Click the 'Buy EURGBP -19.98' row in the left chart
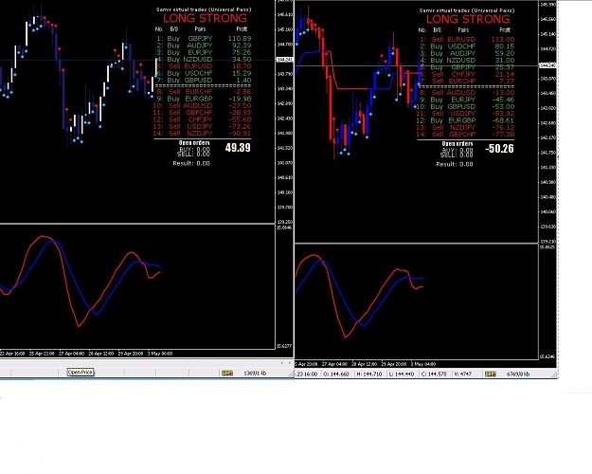592x474 pixels. pyautogui.click(x=204, y=99)
